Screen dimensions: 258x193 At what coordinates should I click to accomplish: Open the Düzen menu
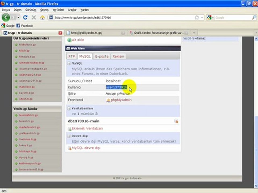coord(17,10)
